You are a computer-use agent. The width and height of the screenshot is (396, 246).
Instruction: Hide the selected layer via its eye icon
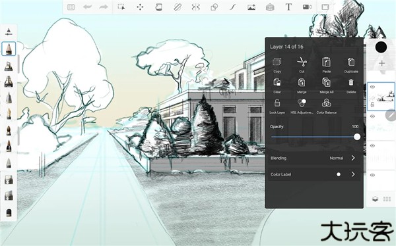pos(372,87)
